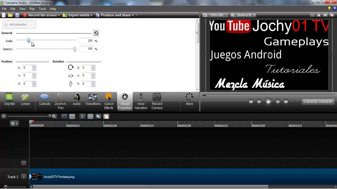
Task: Click the Paste icon on timeline toolbar
Action: click(106, 116)
